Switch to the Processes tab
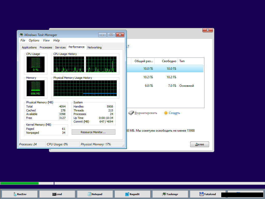Screen dimensions: 265x199 pyautogui.click(x=46, y=47)
